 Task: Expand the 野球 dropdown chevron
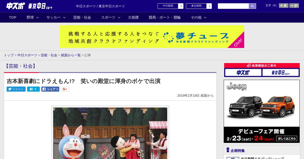[37, 17]
